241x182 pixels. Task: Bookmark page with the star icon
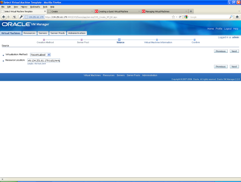[x=173, y=17]
